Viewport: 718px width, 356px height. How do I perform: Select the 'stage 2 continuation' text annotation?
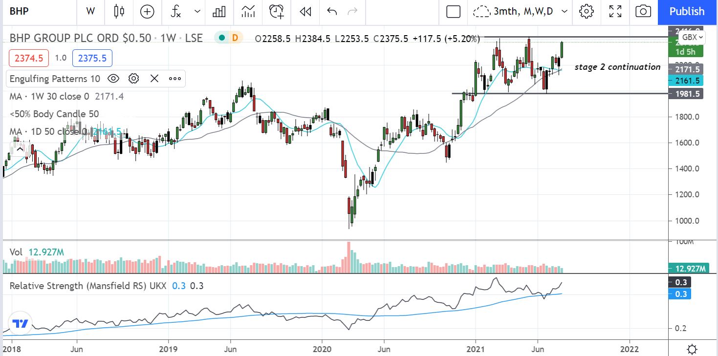pyautogui.click(x=617, y=67)
